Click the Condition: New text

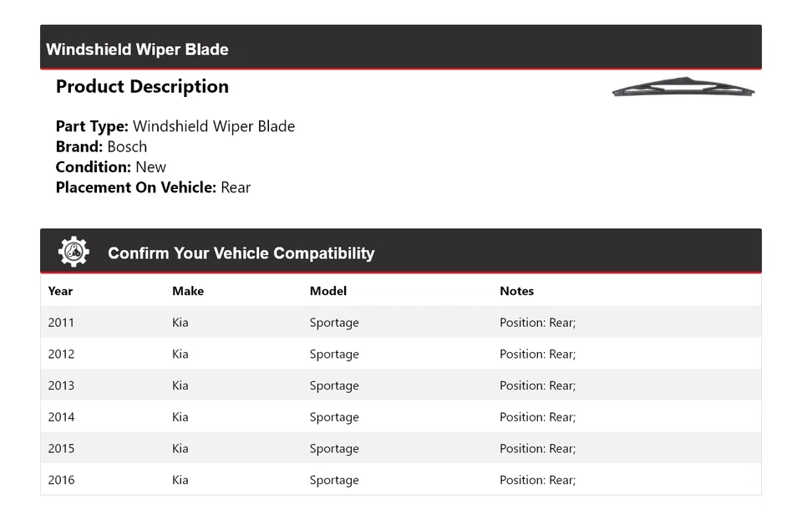(x=110, y=167)
